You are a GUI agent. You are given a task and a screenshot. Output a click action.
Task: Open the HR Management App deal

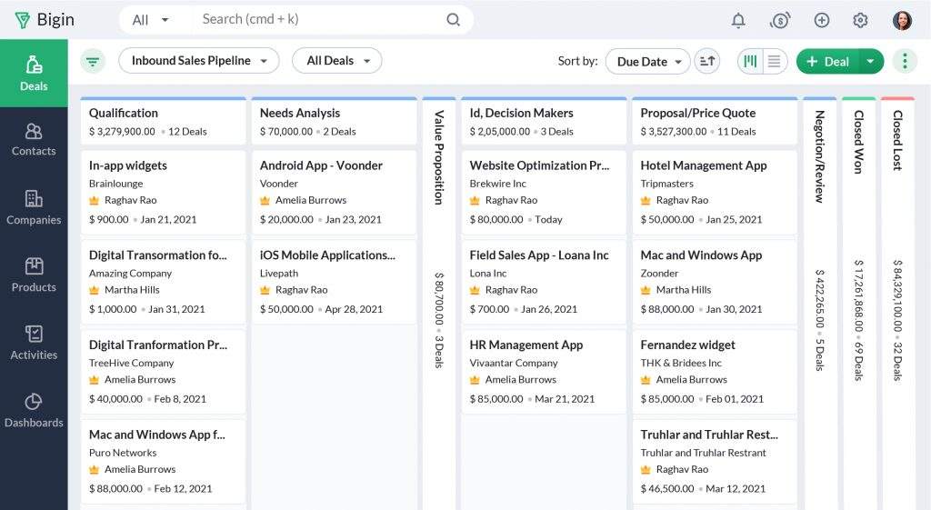(x=544, y=372)
